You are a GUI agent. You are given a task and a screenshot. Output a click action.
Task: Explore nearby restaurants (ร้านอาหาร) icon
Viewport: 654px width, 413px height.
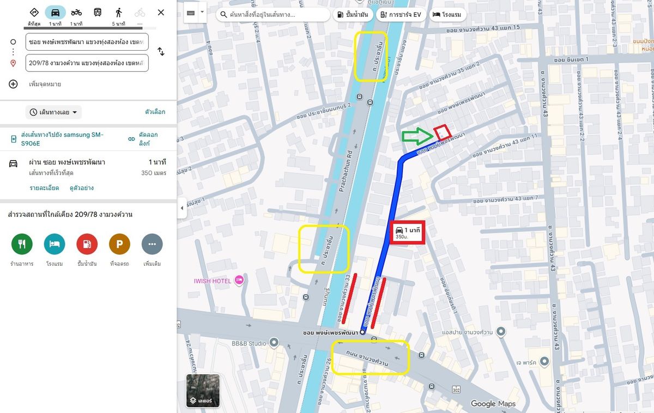point(22,244)
